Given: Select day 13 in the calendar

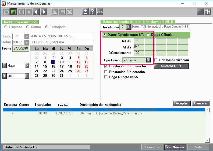Looking at the screenshot, I should coord(86,62).
